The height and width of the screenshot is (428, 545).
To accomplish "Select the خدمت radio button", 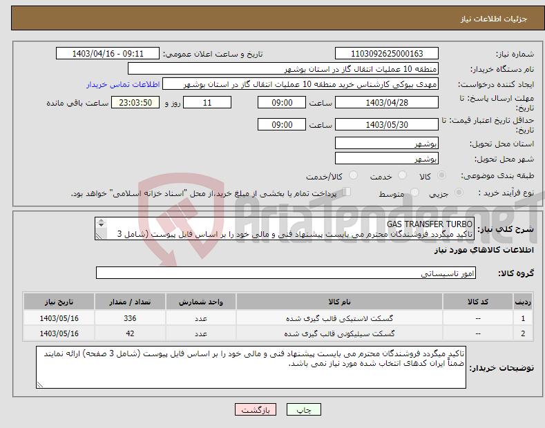I will pos(402,175).
